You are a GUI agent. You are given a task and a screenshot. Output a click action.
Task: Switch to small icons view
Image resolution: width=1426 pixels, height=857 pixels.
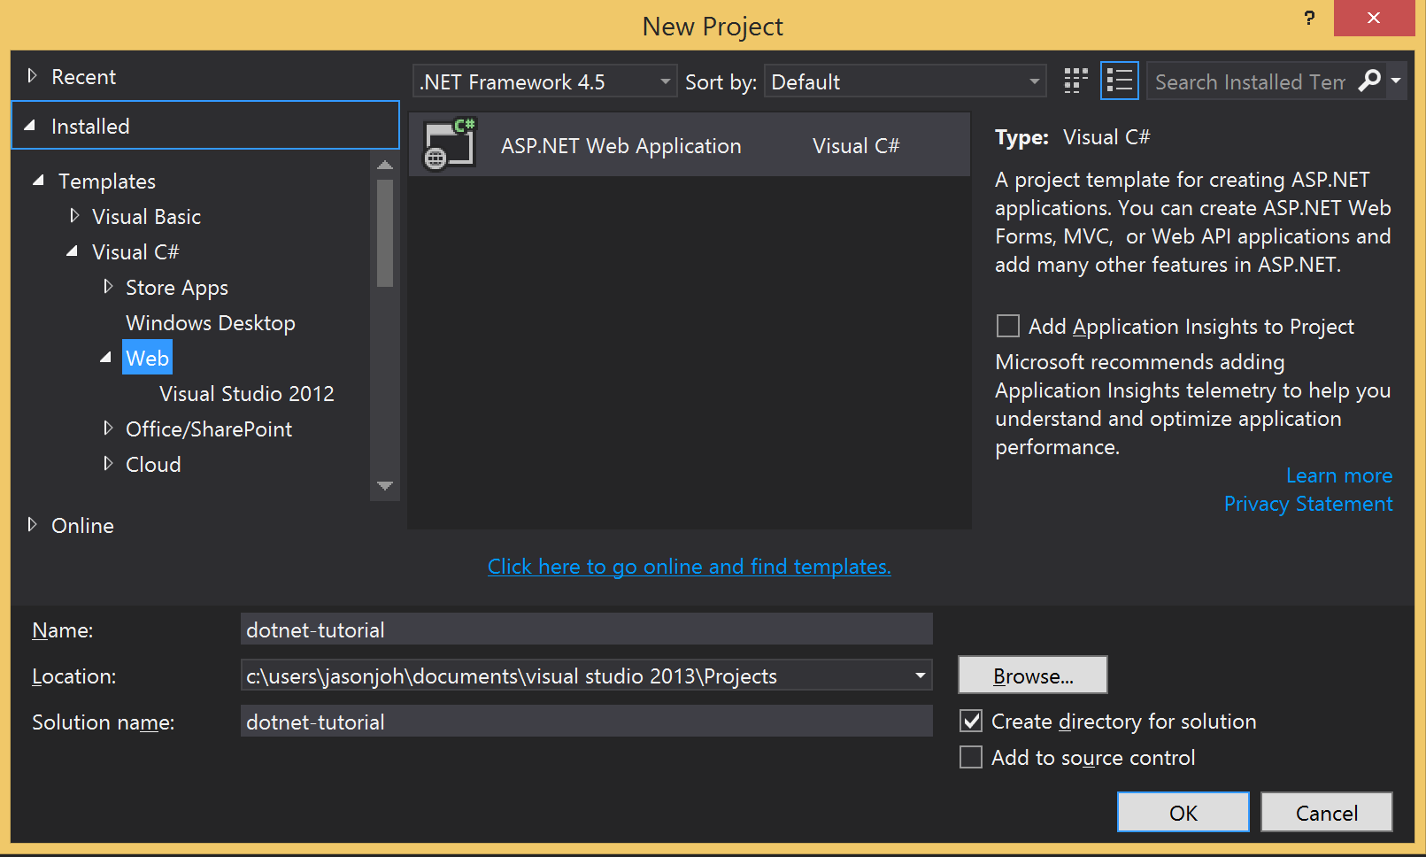[1075, 81]
